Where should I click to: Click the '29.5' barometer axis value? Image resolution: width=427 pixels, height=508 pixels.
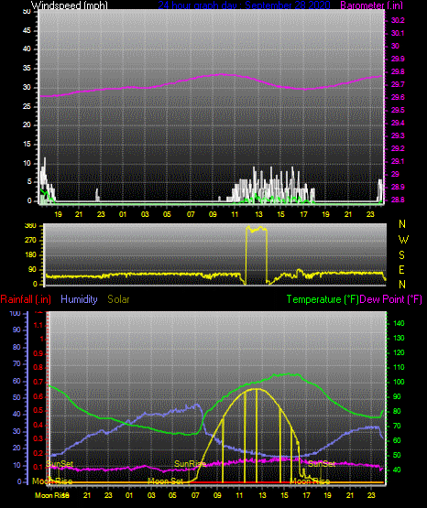pyautogui.click(x=398, y=111)
